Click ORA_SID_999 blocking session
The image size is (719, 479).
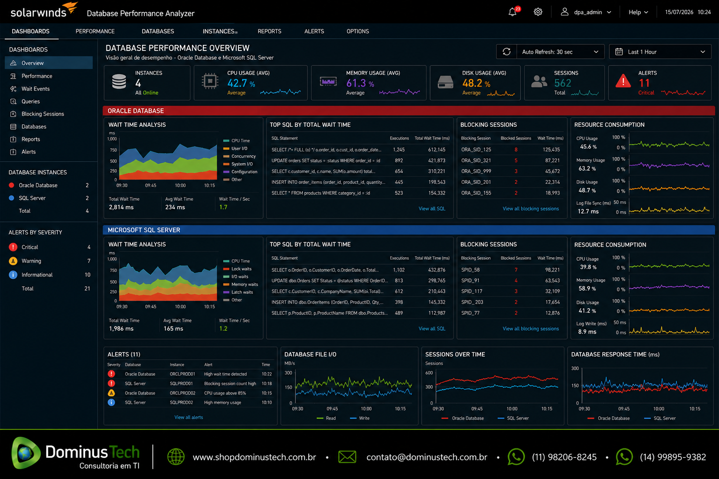point(476,171)
